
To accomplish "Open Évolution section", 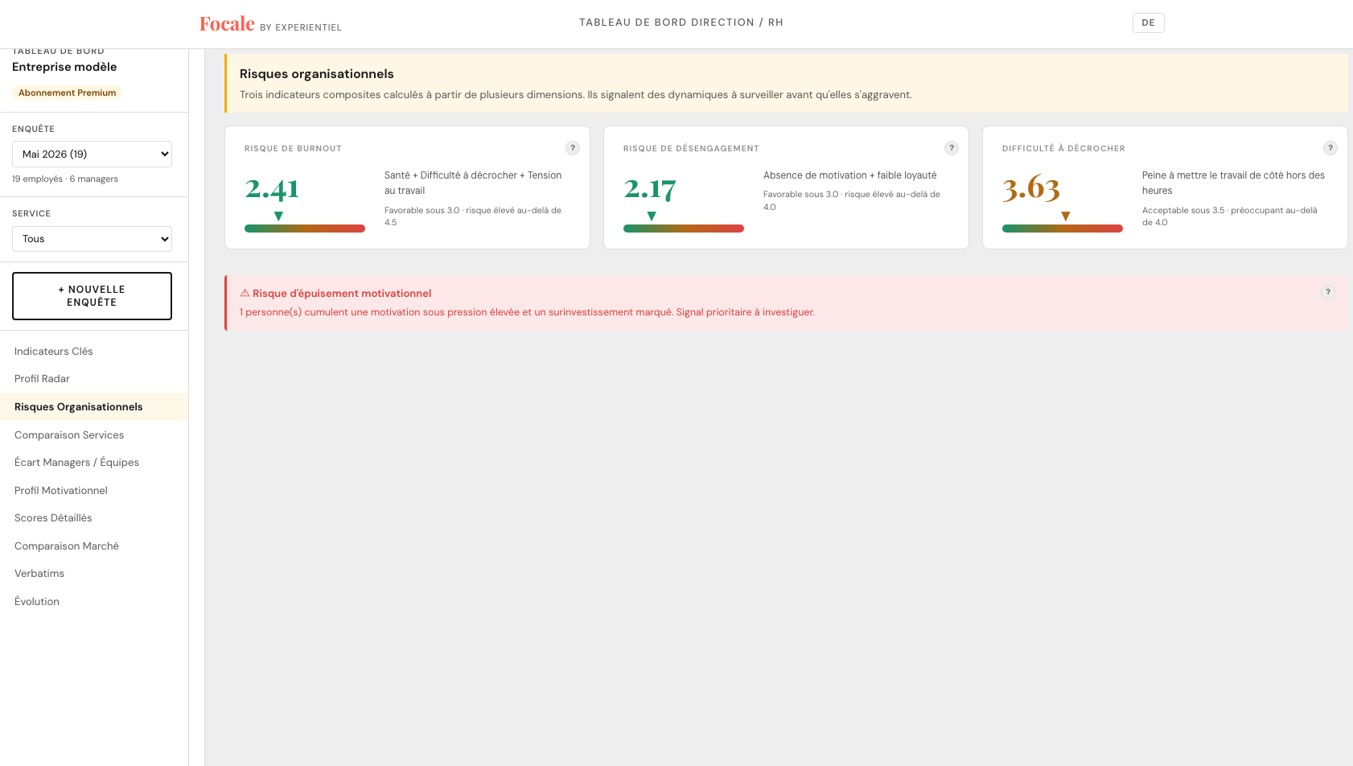I will click(94, 602).
